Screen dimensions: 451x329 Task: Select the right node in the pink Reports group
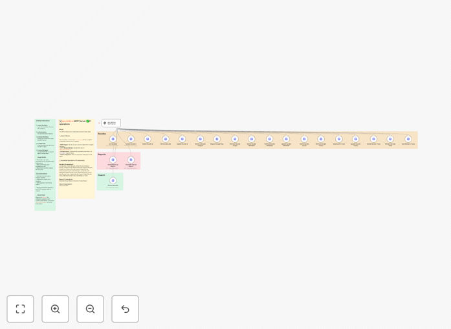point(131,160)
